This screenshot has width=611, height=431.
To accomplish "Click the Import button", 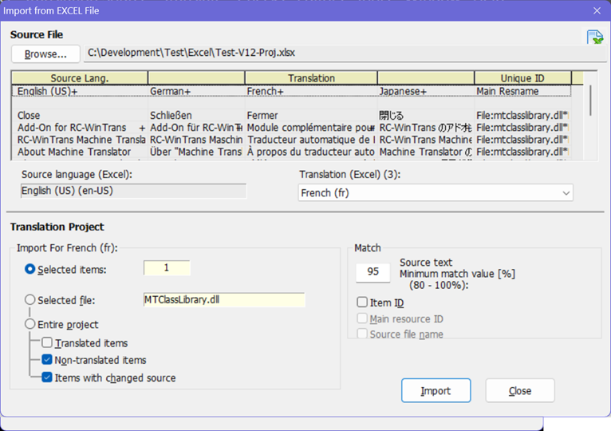I will (x=436, y=390).
